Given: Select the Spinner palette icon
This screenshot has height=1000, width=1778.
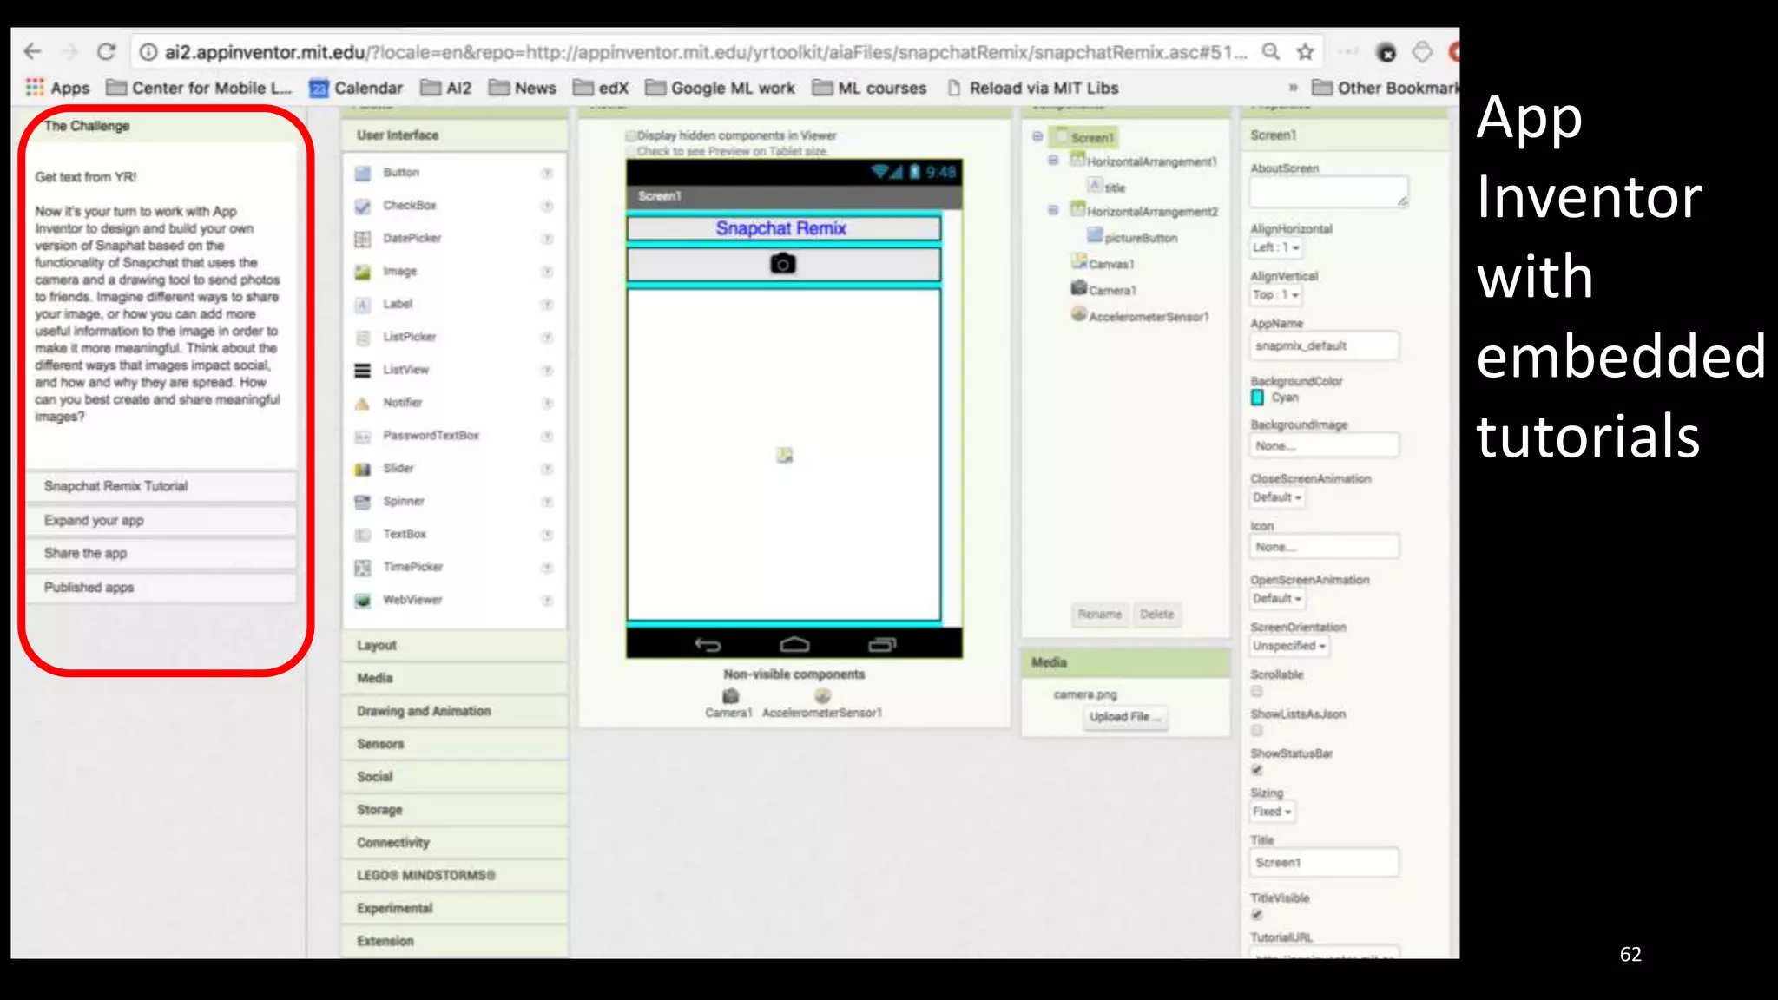Looking at the screenshot, I should pyautogui.click(x=363, y=502).
